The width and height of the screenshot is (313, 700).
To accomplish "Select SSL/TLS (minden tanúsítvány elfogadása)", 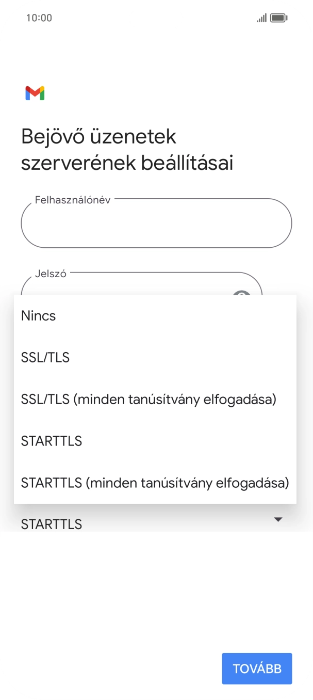I will (149, 399).
